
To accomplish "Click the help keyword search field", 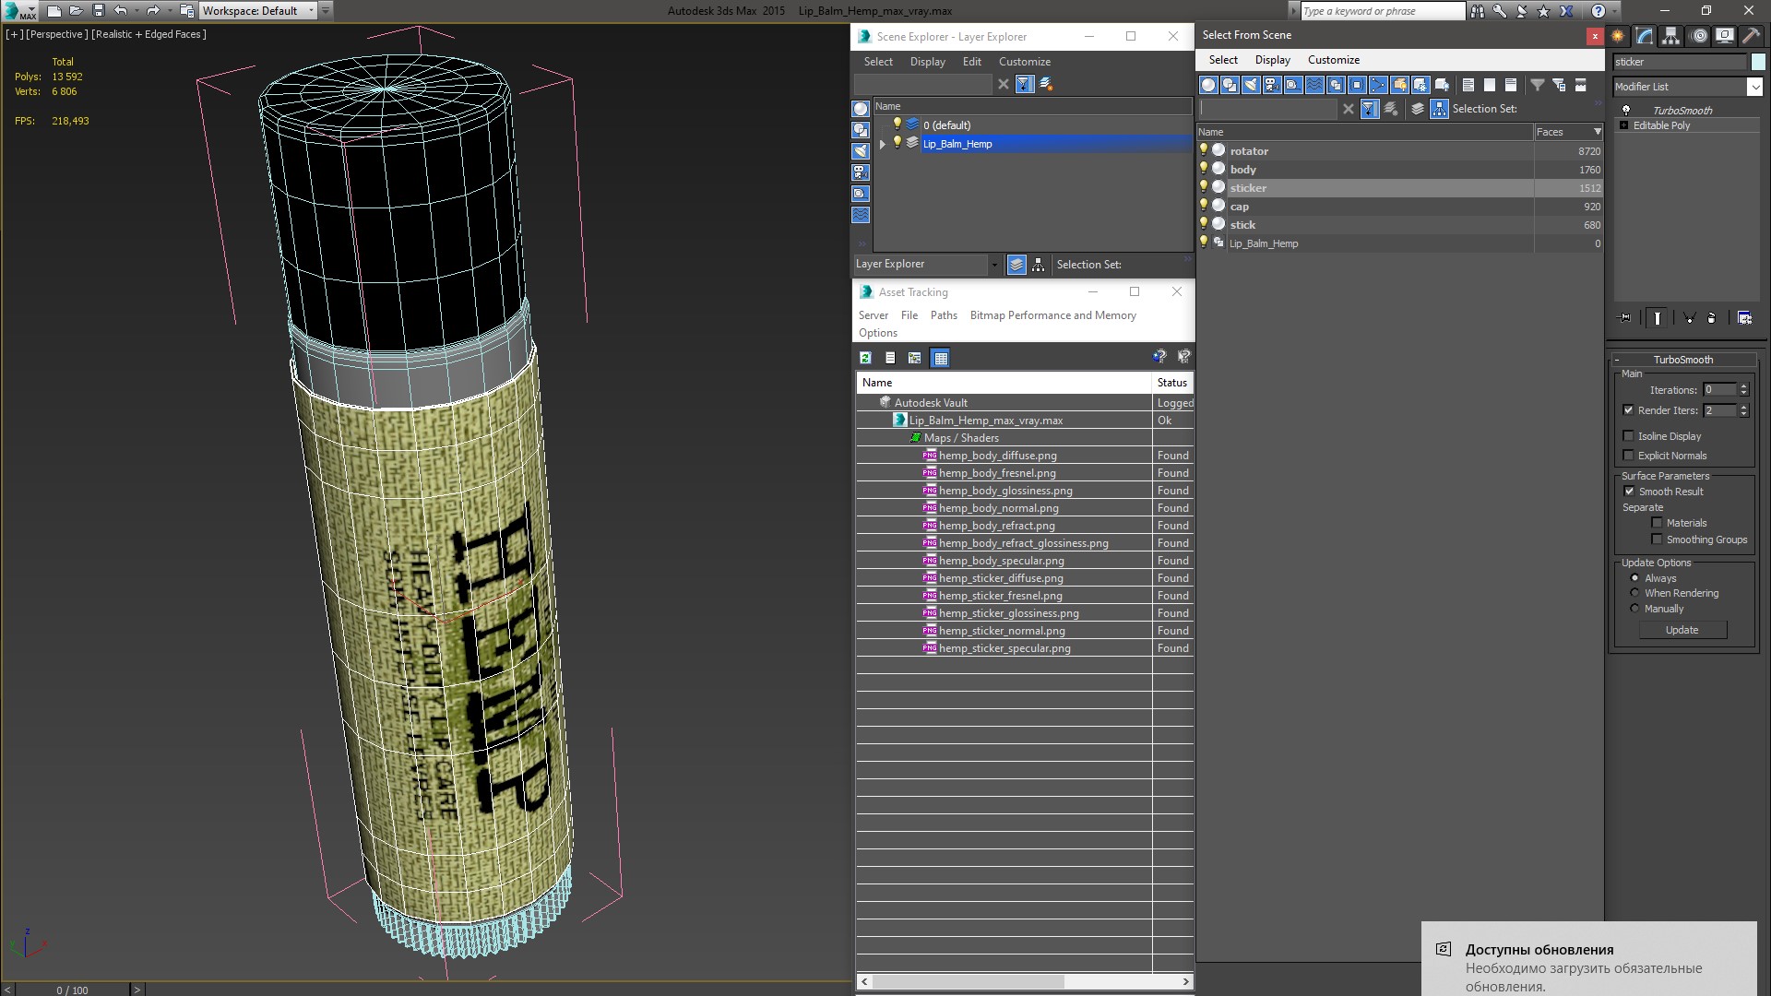I will click(1382, 11).
